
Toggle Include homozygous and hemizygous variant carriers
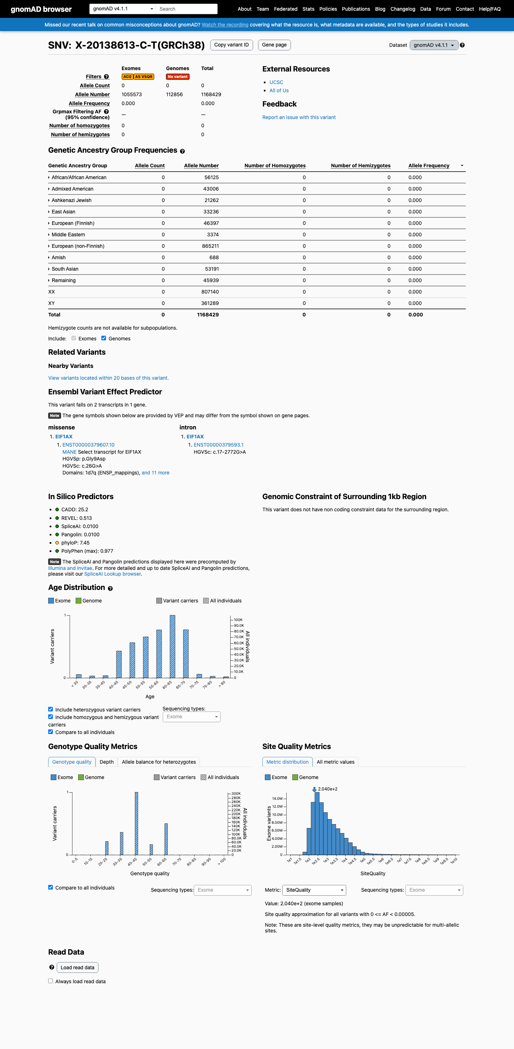point(50,717)
